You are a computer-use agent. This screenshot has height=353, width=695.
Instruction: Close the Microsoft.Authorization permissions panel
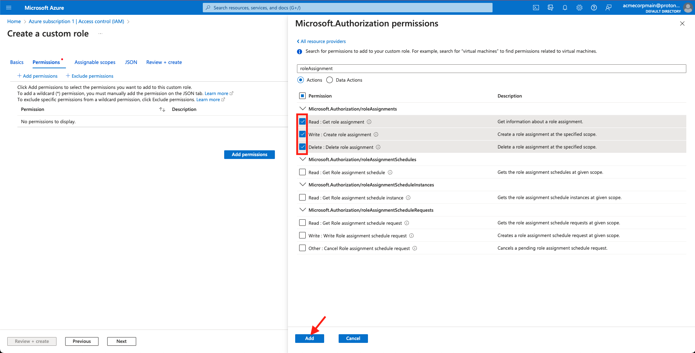pyautogui.click(x=682, y=23)
